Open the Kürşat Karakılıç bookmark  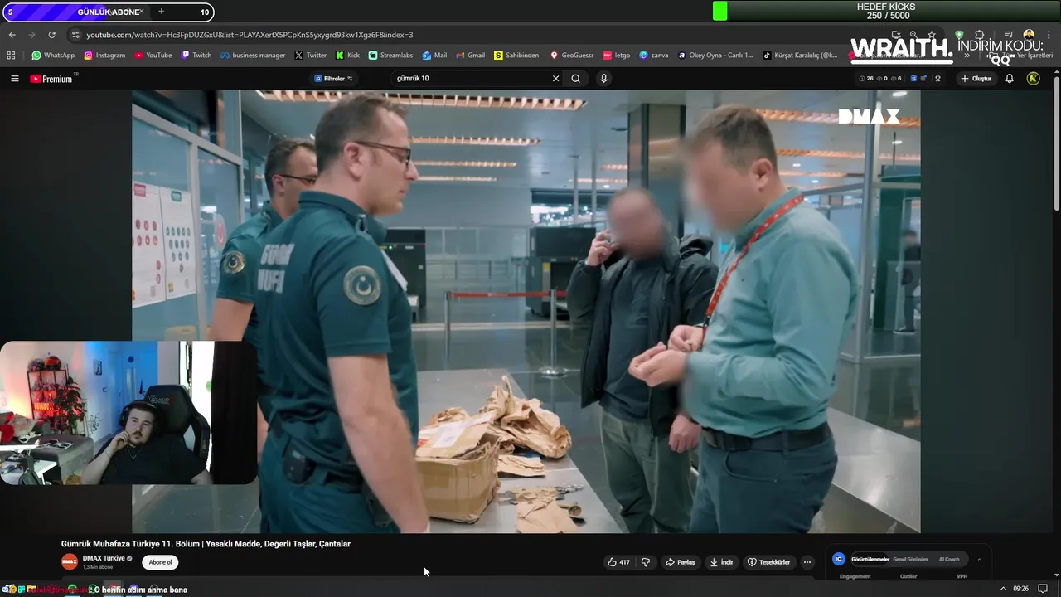tap(800, 56)
